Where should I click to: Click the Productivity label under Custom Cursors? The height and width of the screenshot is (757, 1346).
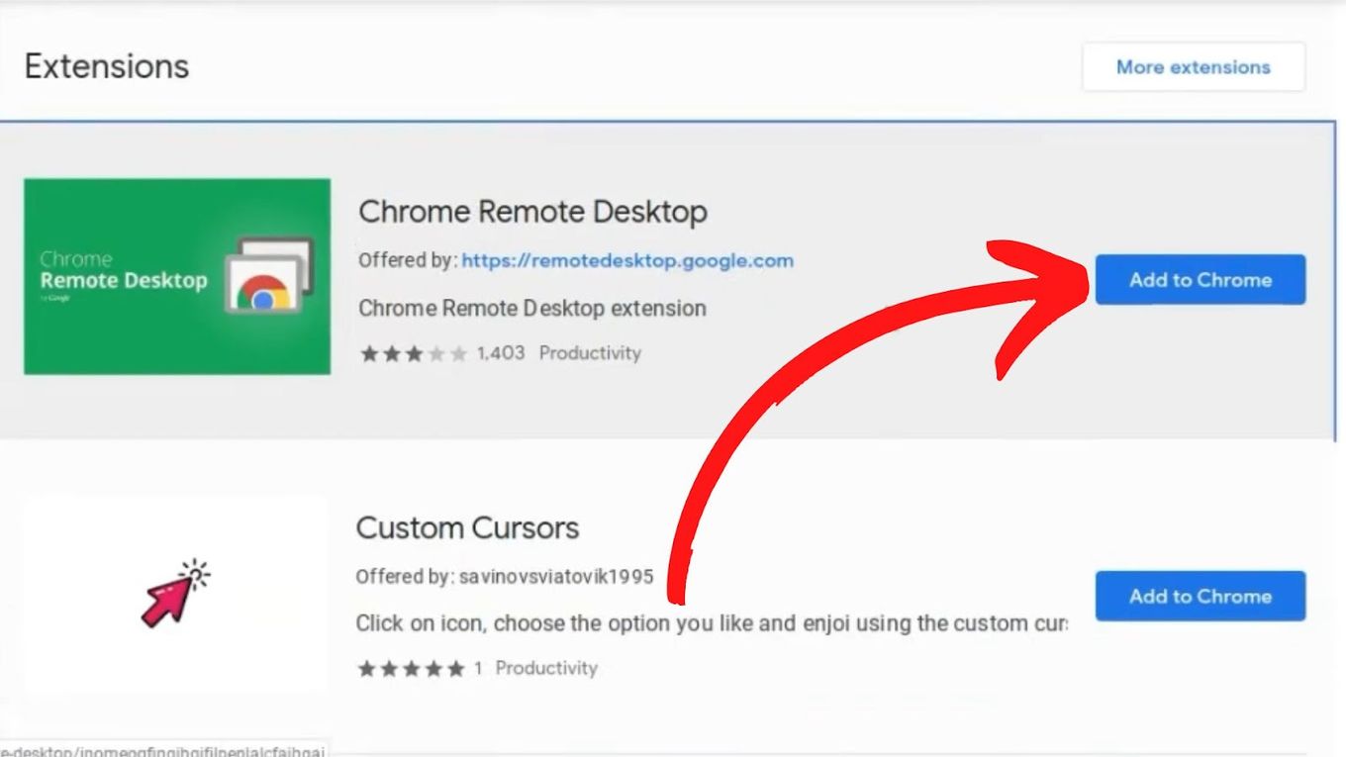(x=546, y=668)
